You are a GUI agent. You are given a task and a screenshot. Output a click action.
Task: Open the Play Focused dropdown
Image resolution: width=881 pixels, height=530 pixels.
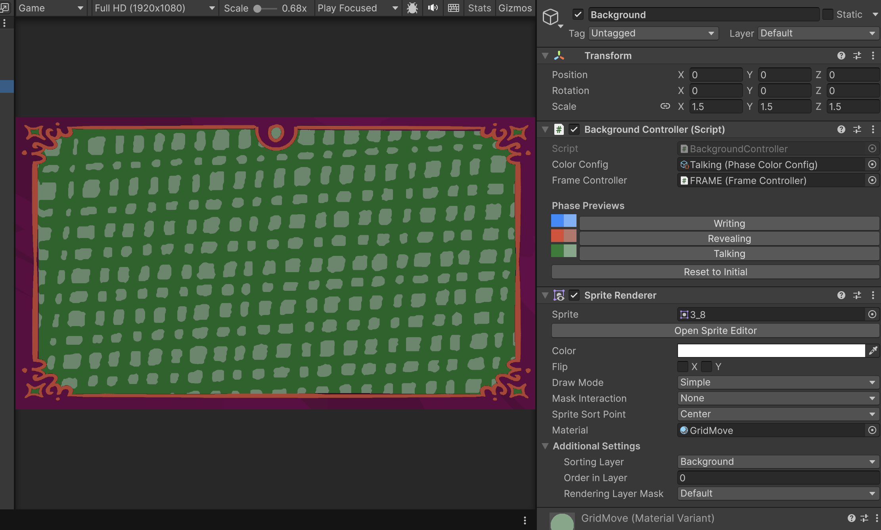tap(358, 8)
